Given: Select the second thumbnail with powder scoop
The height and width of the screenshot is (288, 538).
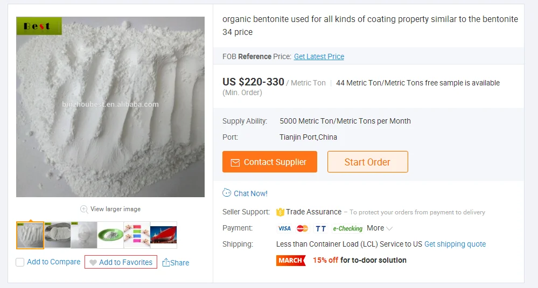Looking at the screenshot, I should (x=58, y=235).
